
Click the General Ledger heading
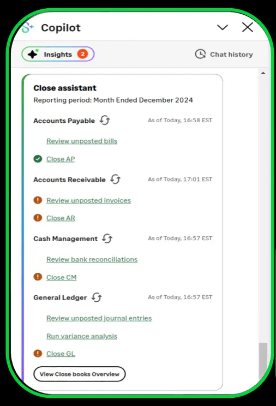[60, 297]
